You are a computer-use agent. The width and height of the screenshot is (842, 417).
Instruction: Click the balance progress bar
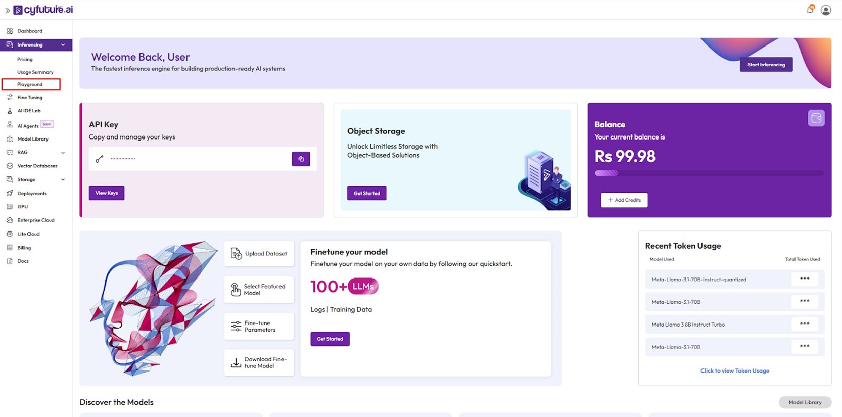coord(709,173)
